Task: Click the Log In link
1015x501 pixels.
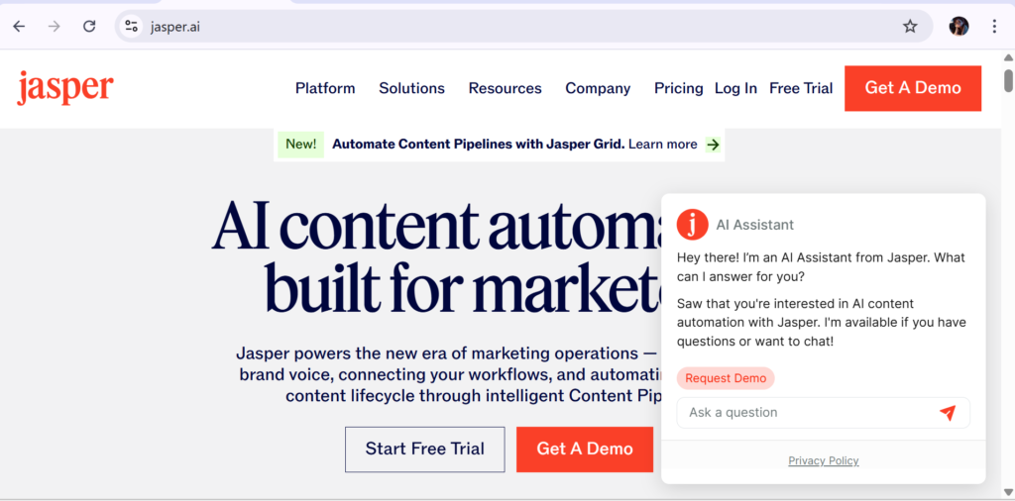Action: [735, 88]
